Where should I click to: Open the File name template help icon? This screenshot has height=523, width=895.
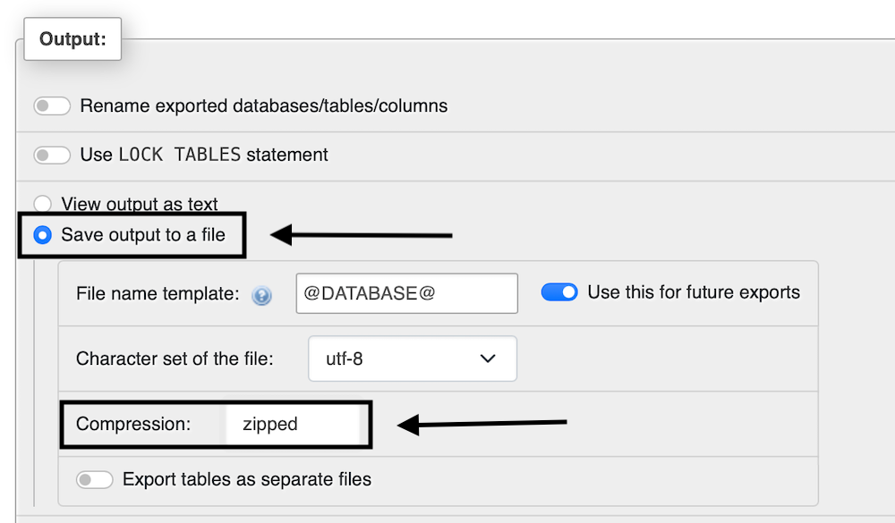click(262, 295)
